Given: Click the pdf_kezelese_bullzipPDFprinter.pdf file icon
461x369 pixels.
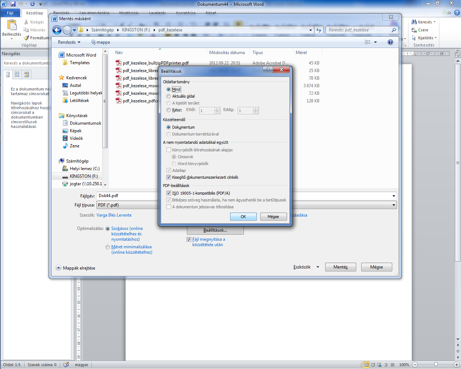Looking at the screenshot, I should coord(118,63).
